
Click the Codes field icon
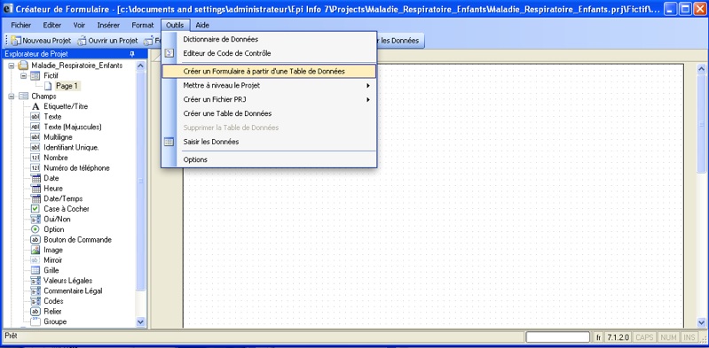(35, 301)
